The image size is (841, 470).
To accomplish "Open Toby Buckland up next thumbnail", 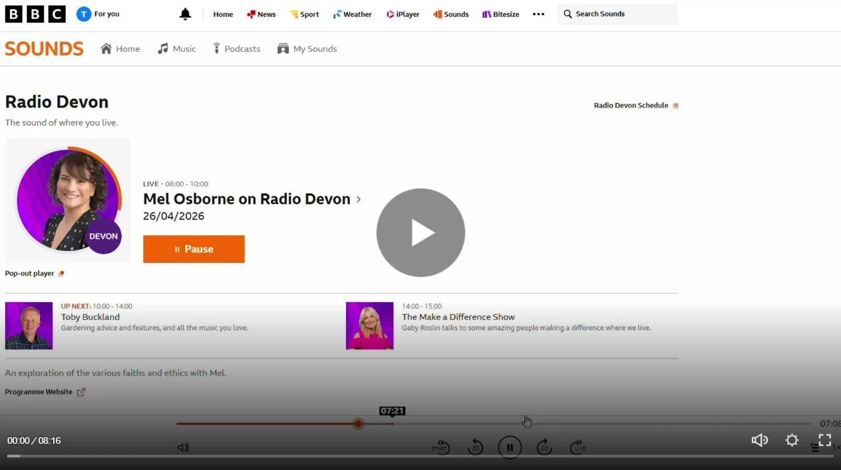I will point(29,326).
